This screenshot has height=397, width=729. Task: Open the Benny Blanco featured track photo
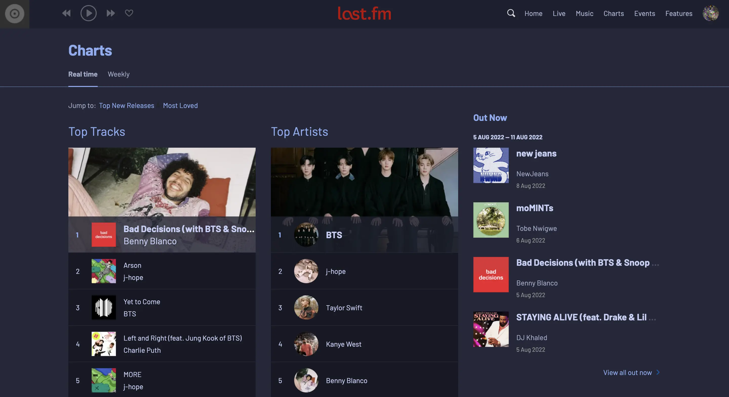point(162,182)
